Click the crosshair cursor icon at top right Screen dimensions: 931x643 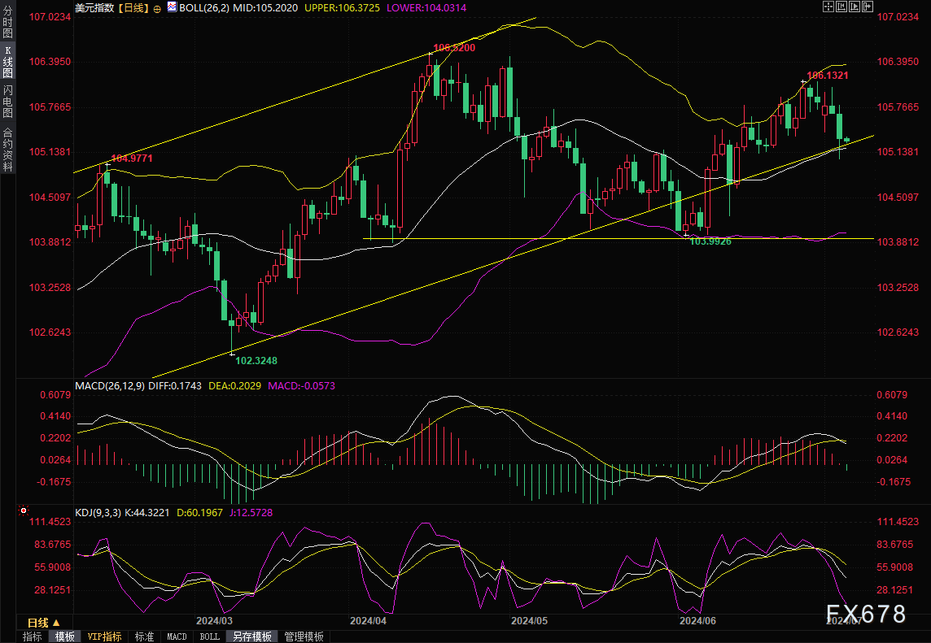(828, 7)
